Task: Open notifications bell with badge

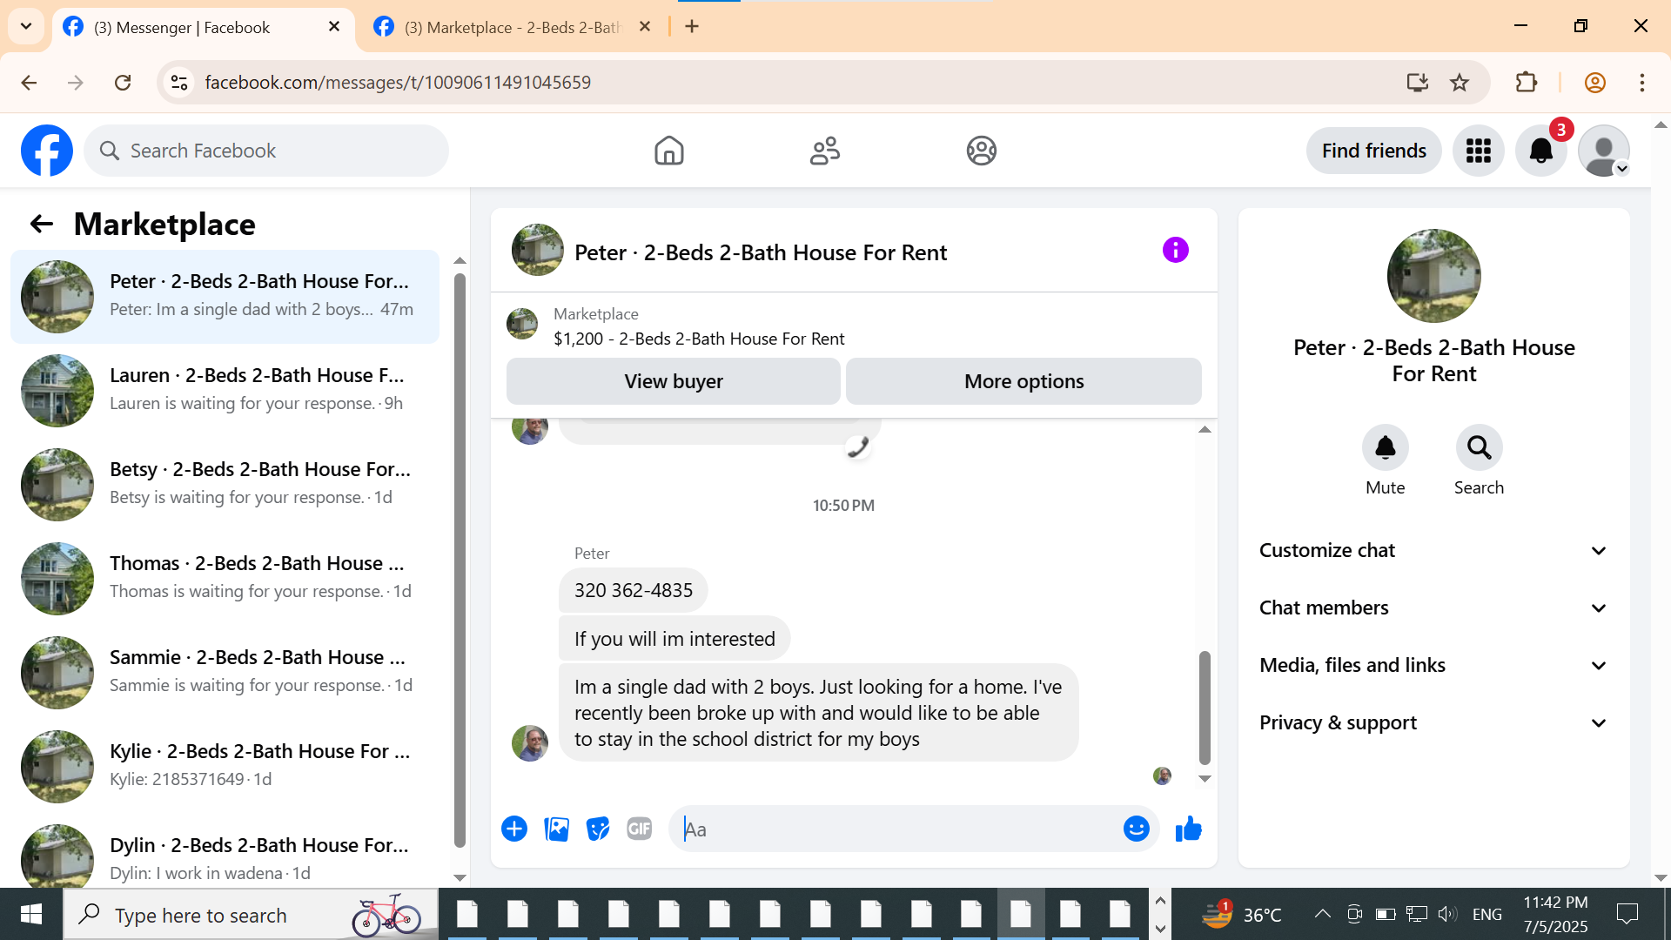Action: coord(1540,151)
